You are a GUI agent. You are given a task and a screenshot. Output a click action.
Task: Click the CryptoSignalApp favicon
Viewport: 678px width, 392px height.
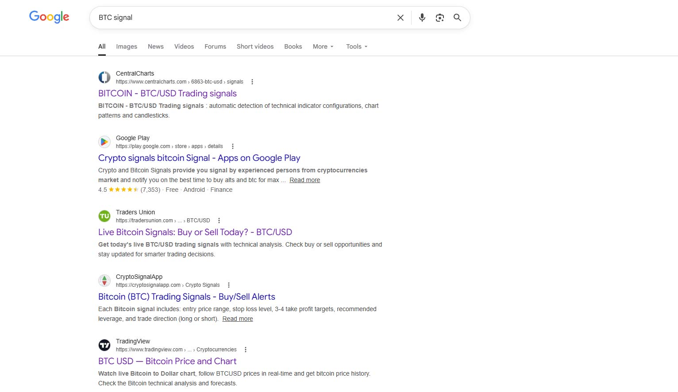(104, 281)
